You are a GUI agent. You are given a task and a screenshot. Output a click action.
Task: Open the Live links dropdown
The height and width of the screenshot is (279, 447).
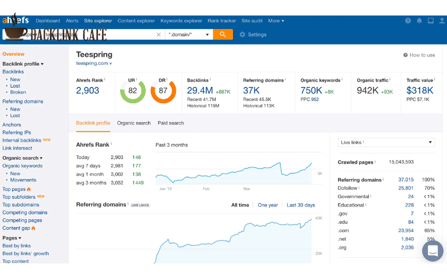[x=386, y=142]
